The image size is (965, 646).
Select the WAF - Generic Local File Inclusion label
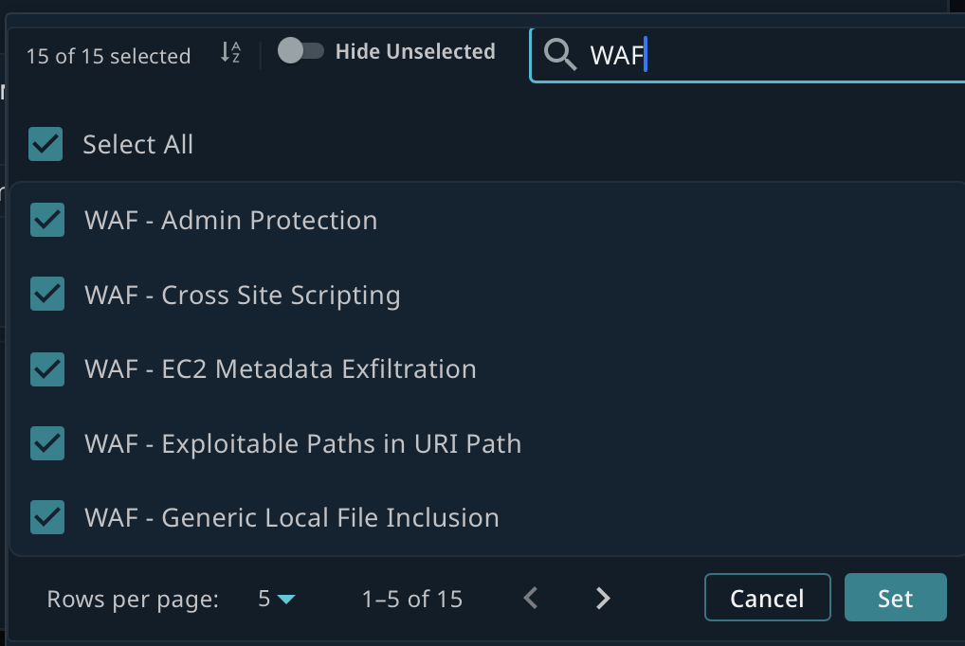(x=291, y=517)
